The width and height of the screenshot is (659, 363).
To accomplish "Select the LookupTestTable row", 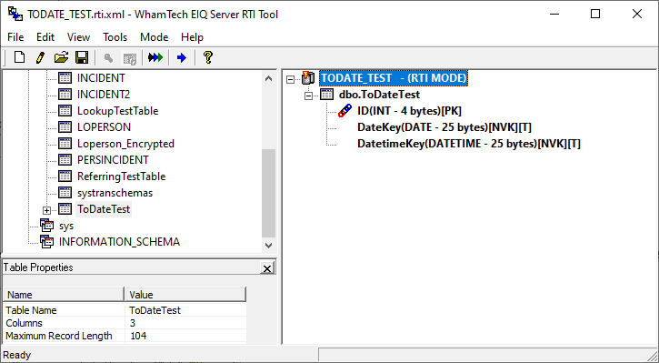I will click(117, 111).
